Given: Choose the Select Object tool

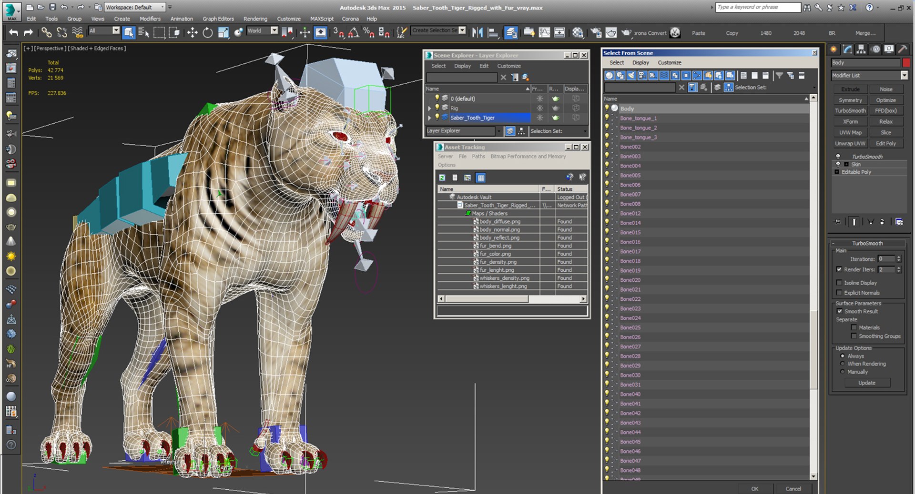Looking at the screenshot, I should click(129, 32).
